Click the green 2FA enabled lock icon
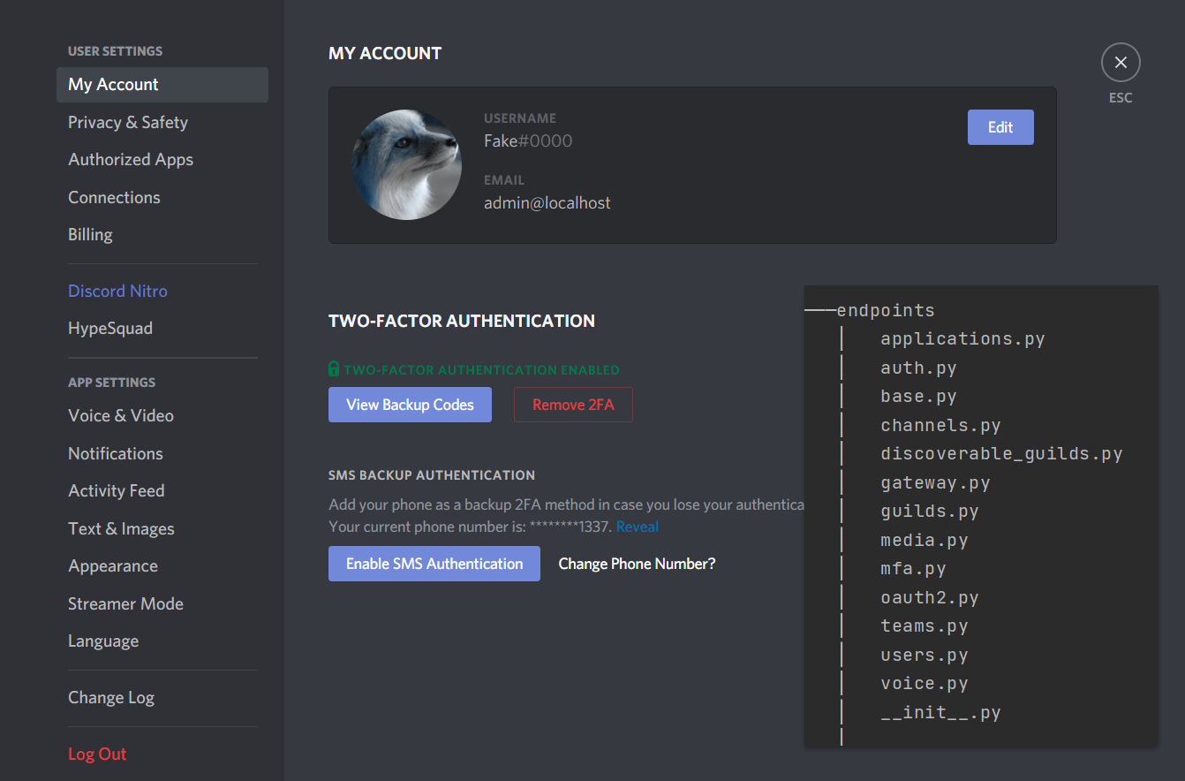1185x781 pixels. (334, 369)
